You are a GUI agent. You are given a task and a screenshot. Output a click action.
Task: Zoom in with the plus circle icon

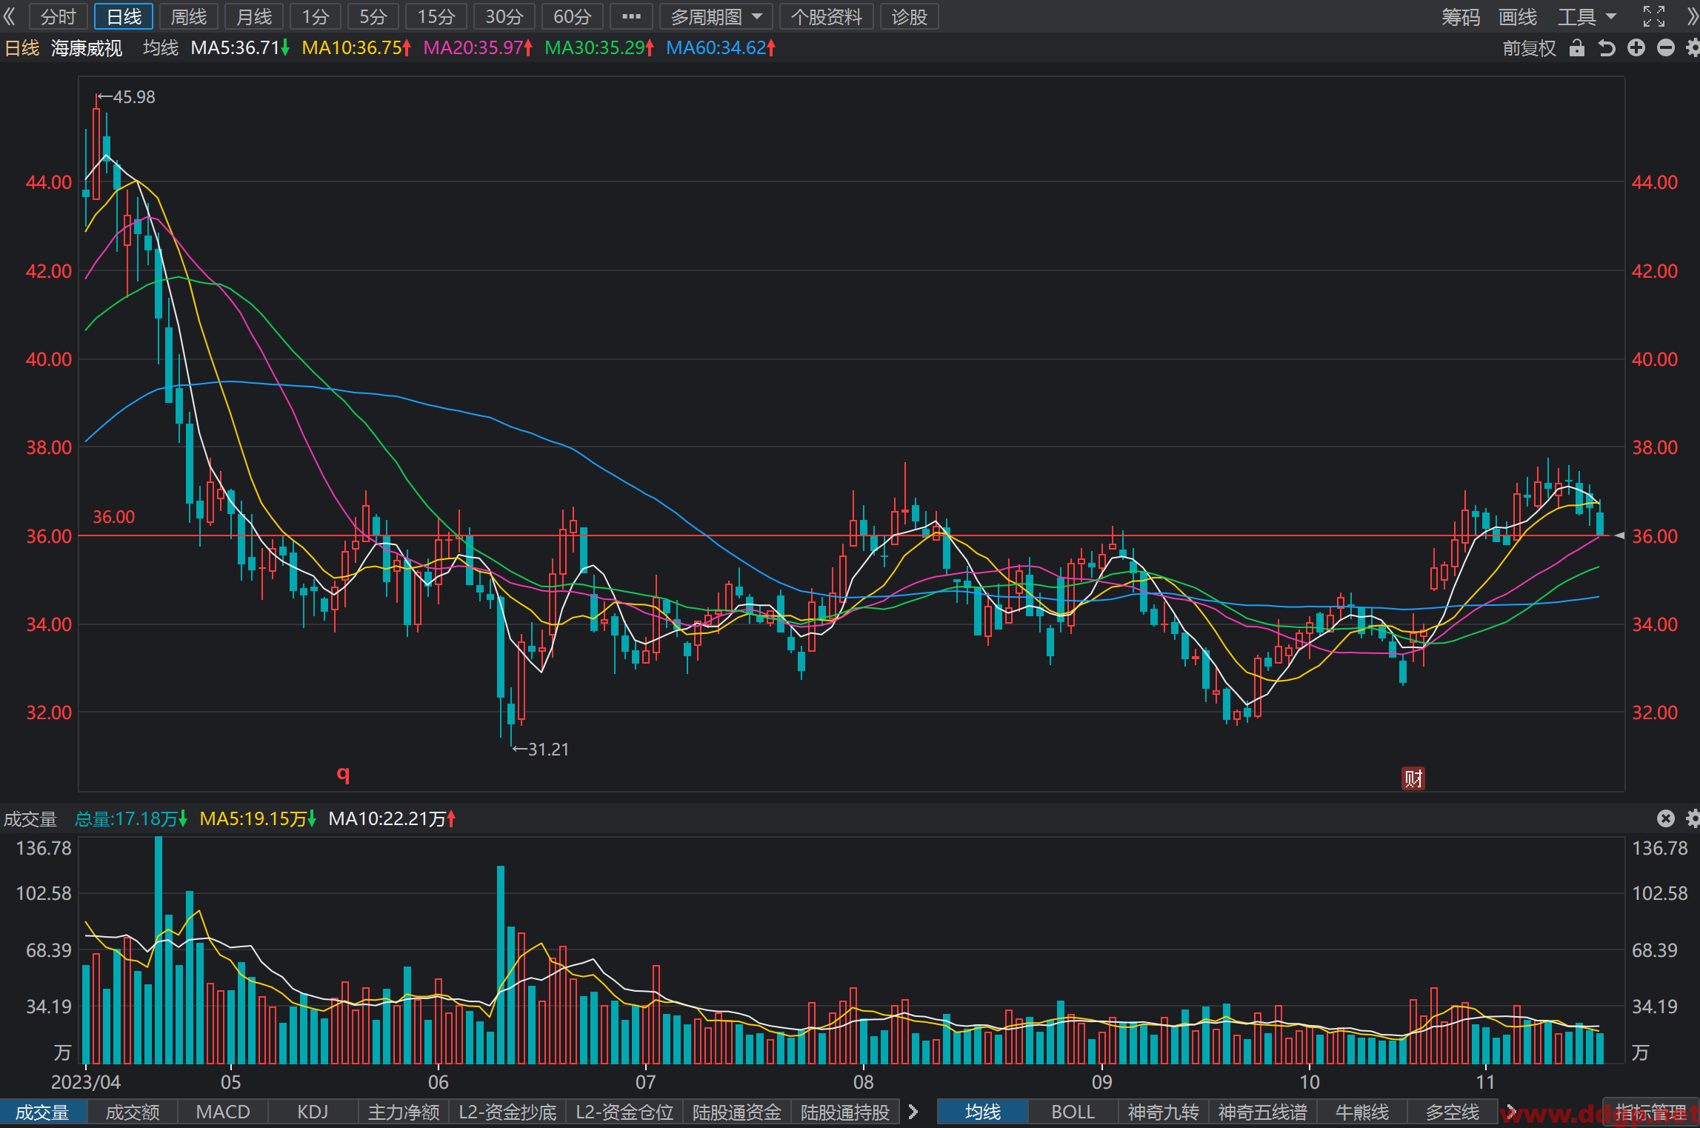(1636, 48)
